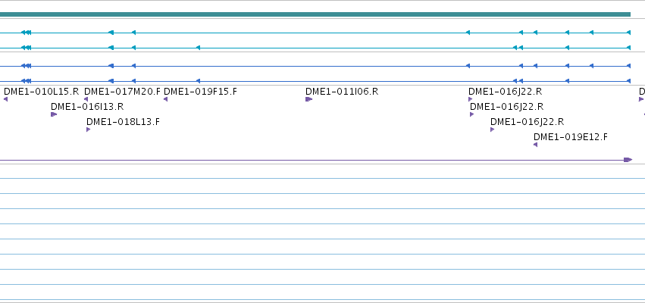Click the purple arrow marker under DME1-010L15.R
645x303 pixels.
(x=6, y=99)
